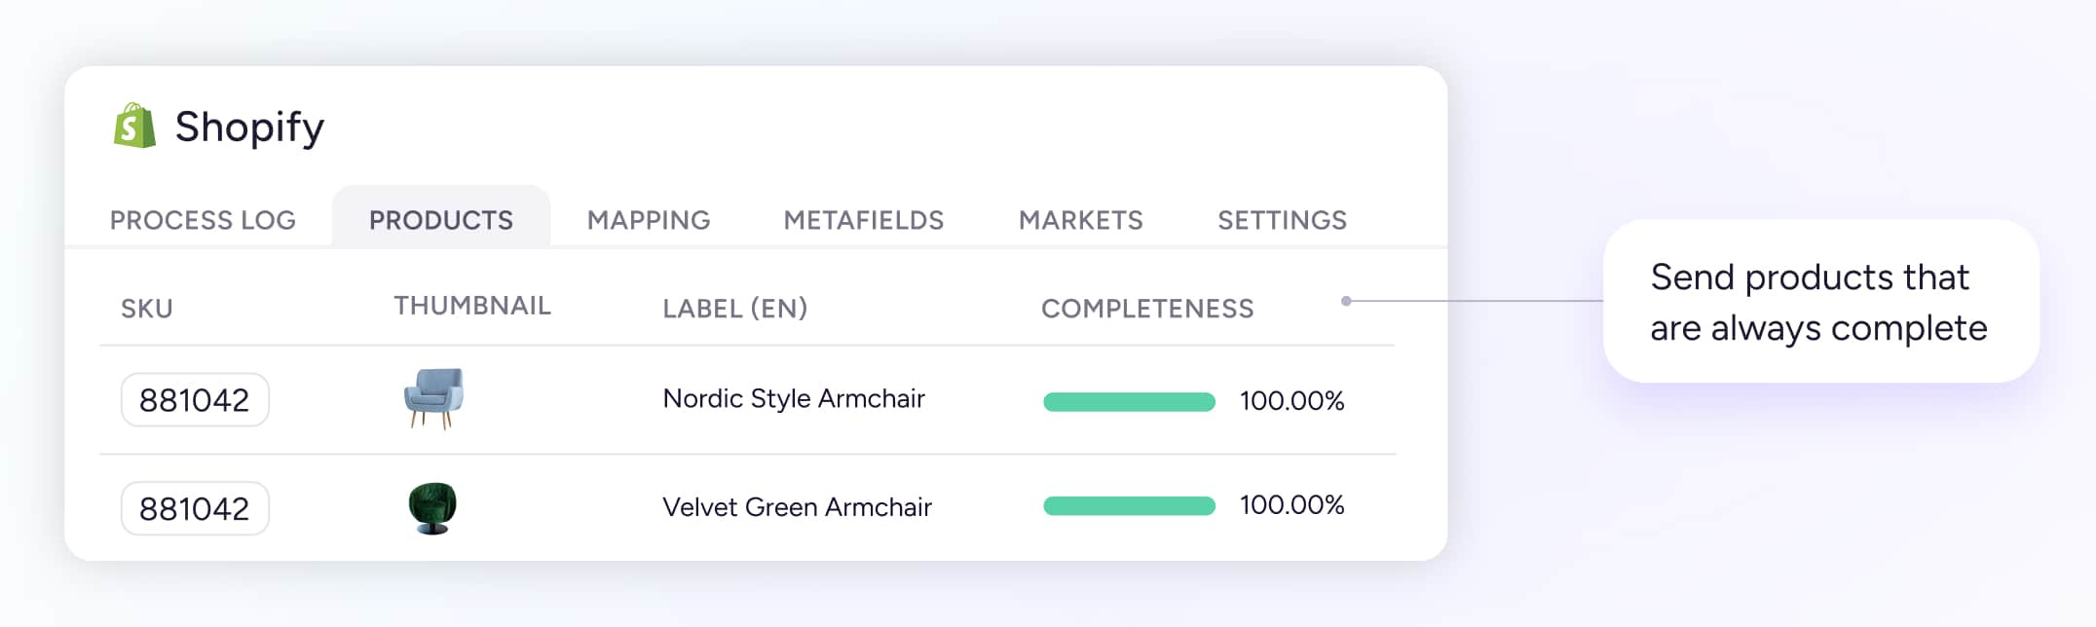Go to the Markets tab
The width and height of the screenshot is (2096, 627).
[1081, 220]
